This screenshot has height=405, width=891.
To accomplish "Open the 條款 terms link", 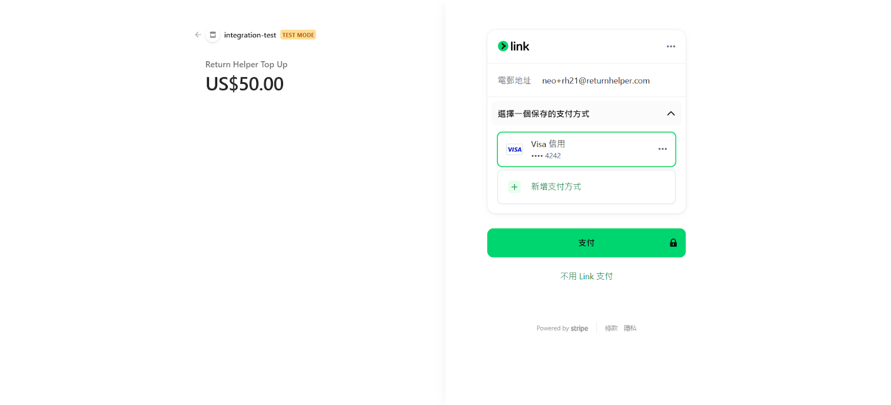I will pos(611,328).
